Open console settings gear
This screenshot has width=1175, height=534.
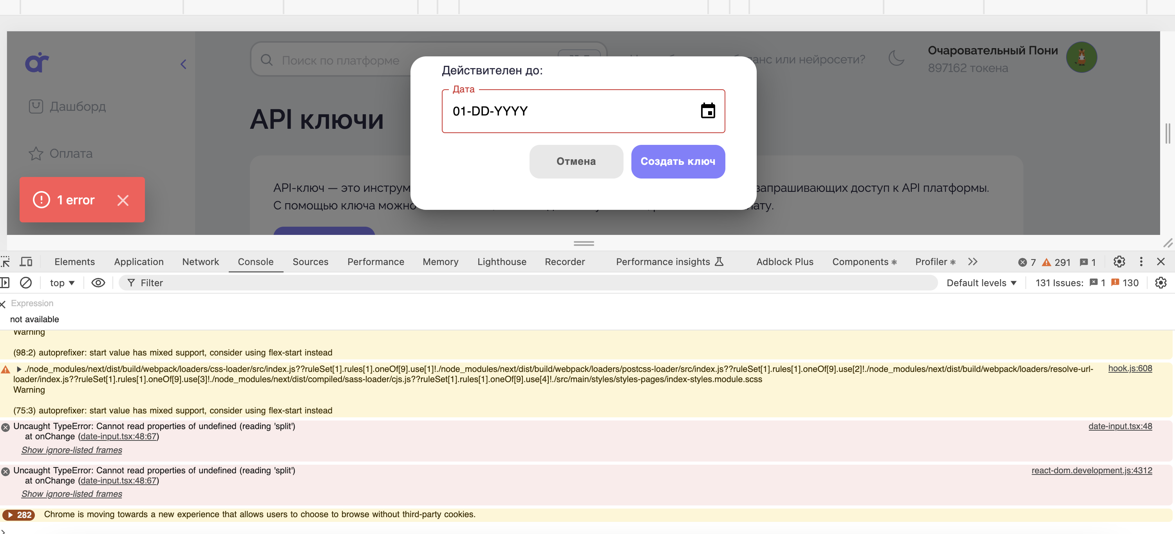coord(1161,283)
